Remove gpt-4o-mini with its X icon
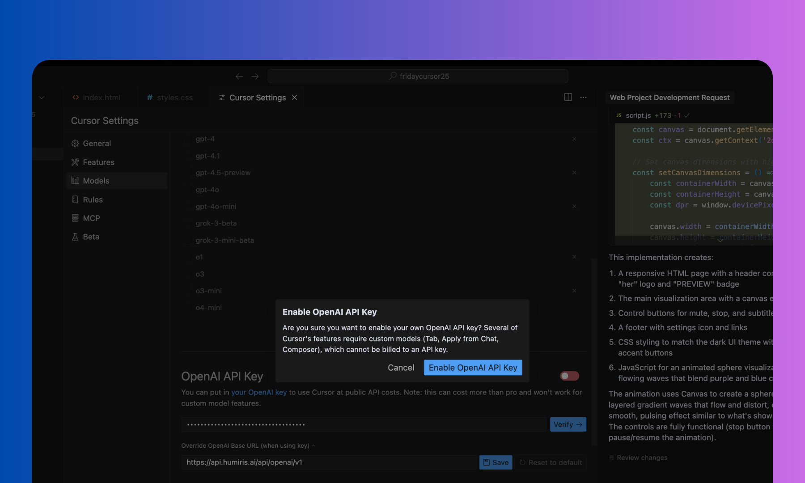The width and height of the screenshot is (805, 483). coord(574,206)
